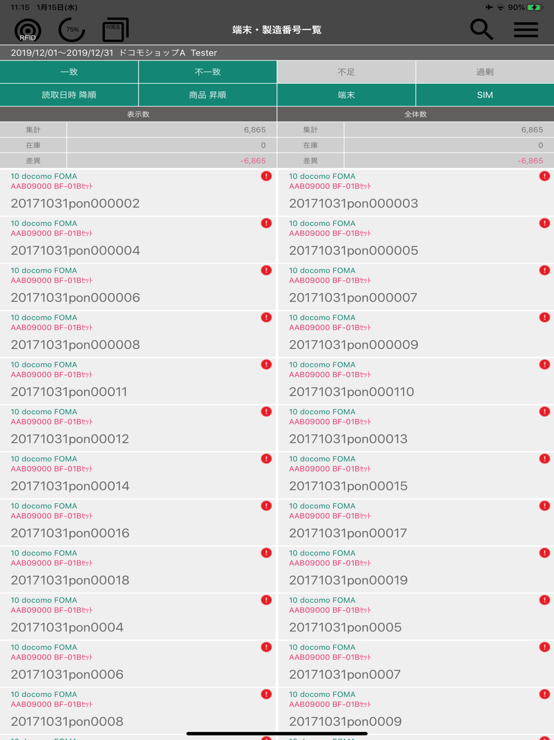Tap alert icon for 20171031pon00019
Viewport: 554px width, 740px height.
click(x=544, y=553)
